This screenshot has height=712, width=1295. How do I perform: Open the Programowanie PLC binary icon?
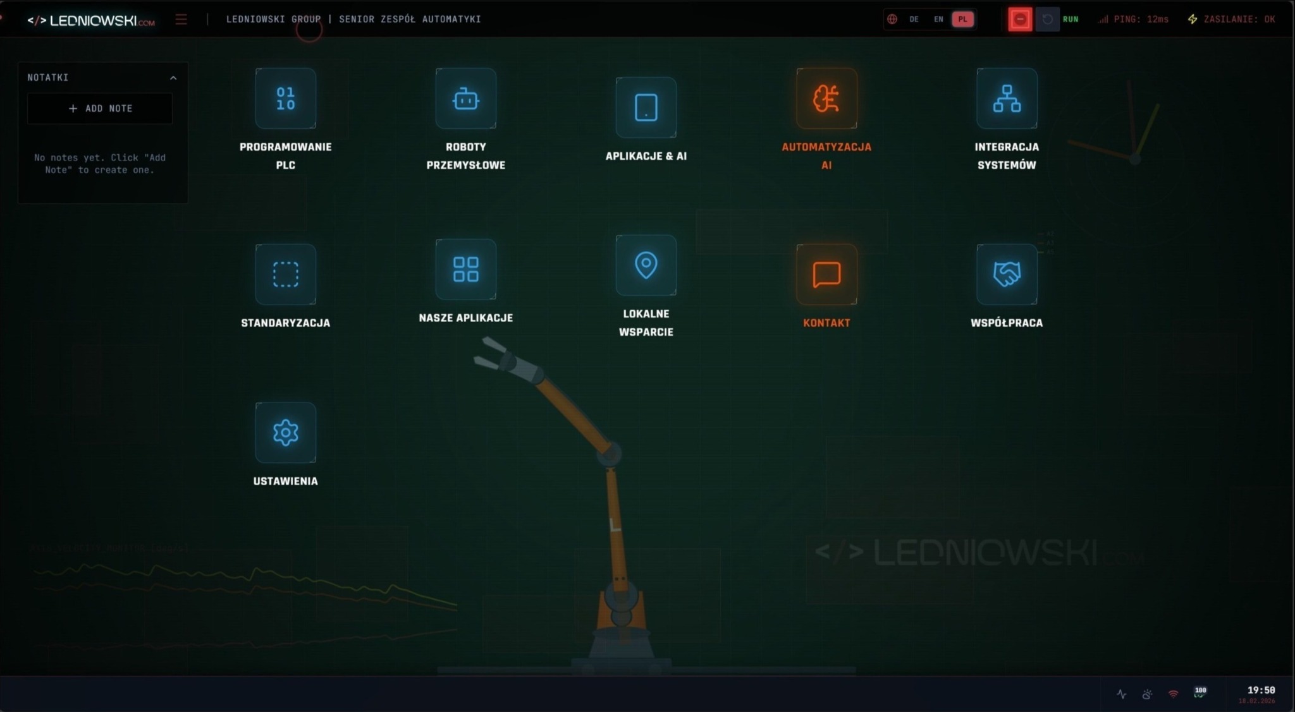pos(285,99)
